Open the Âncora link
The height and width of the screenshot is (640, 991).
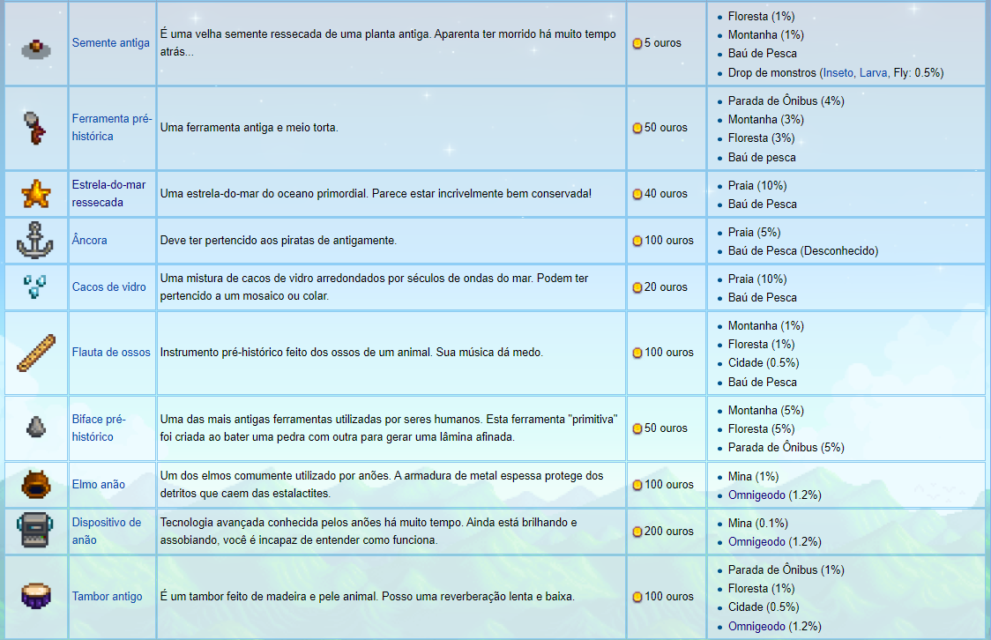pos(89,240)
